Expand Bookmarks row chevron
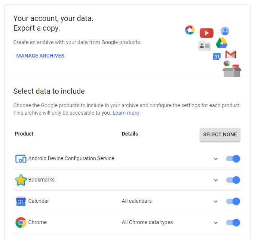 [x=216, y=180]
